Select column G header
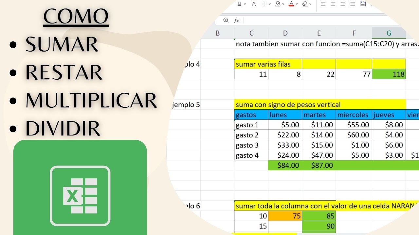Screen dimensions: 419x235 389,33
